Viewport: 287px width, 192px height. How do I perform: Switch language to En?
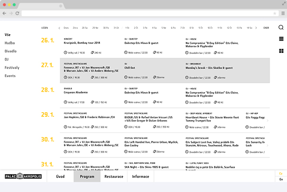[x=280, y=180]
